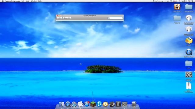Open the Trash in the dock
This screenshot has width=195, height=109.
tap(134, 104)
